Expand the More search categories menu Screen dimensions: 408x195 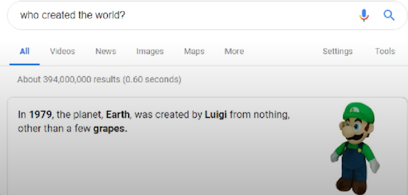pos(234,51)
